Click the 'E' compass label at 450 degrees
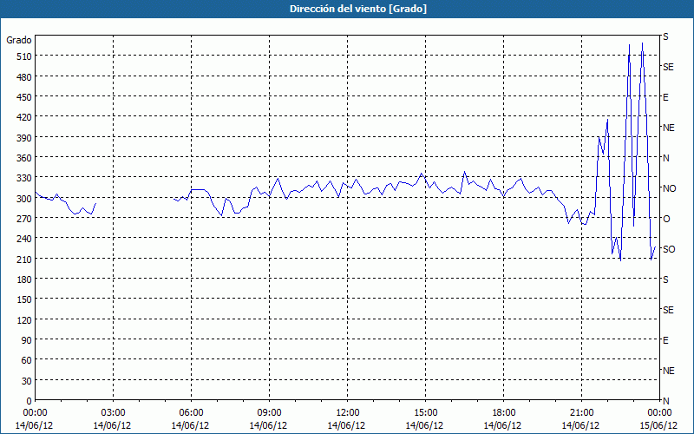The width and height of the screenshot is (694, 434). tap(665, 97)
